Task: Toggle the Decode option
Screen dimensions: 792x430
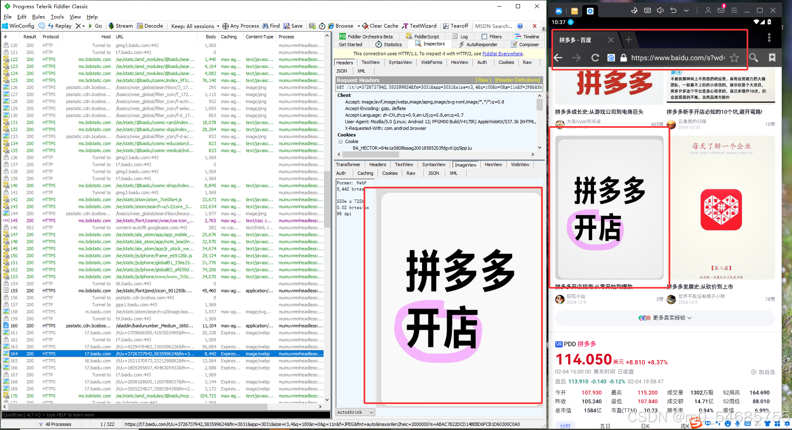Action: pos(150,26)
